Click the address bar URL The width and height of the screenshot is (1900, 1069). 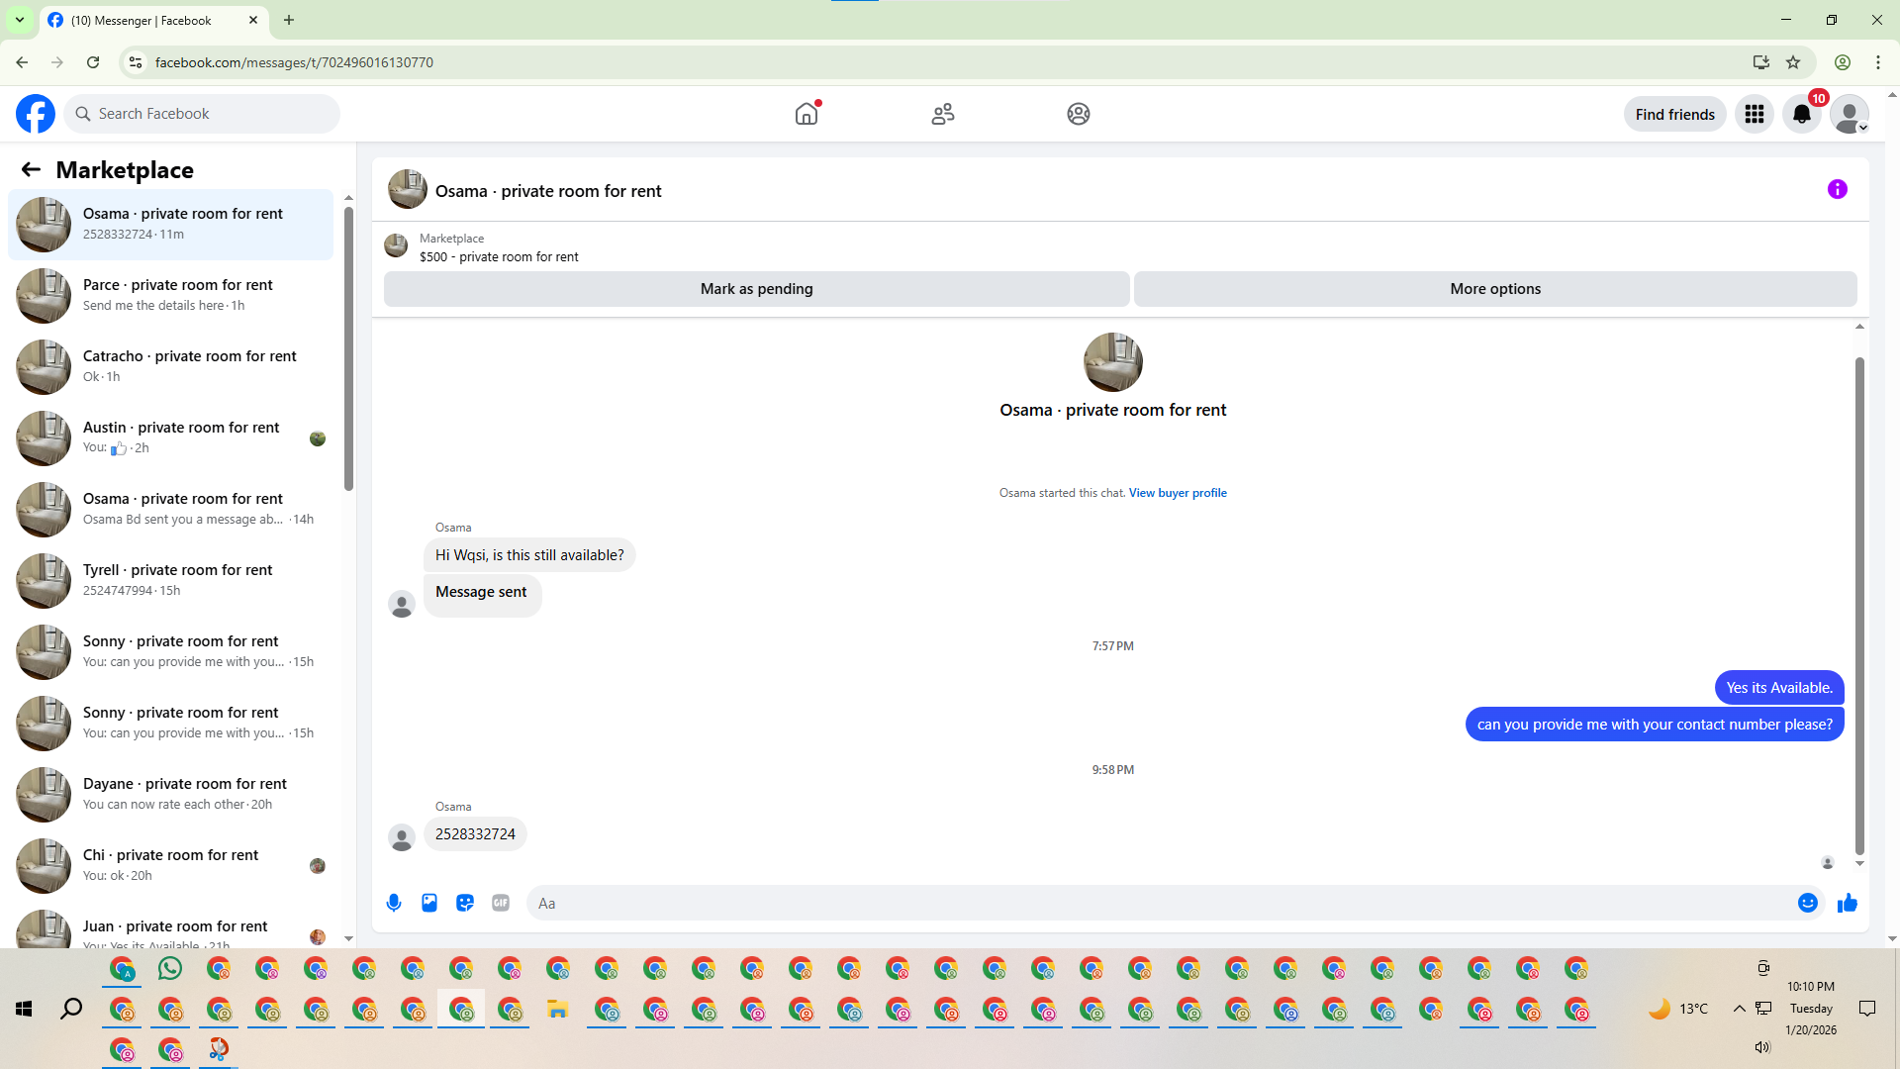pyautogui.click(x=294, y=62)
